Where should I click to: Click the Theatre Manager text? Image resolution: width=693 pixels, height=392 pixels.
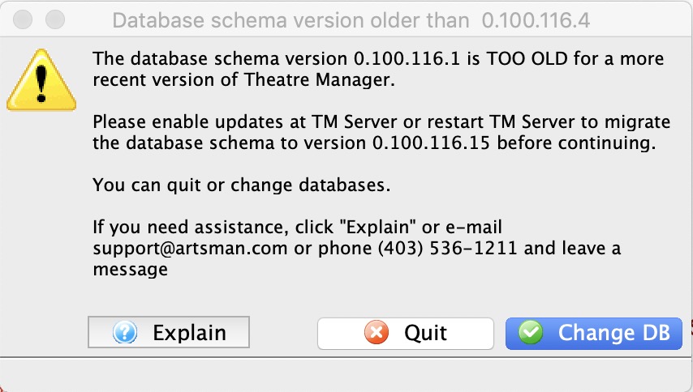(318, 80)
